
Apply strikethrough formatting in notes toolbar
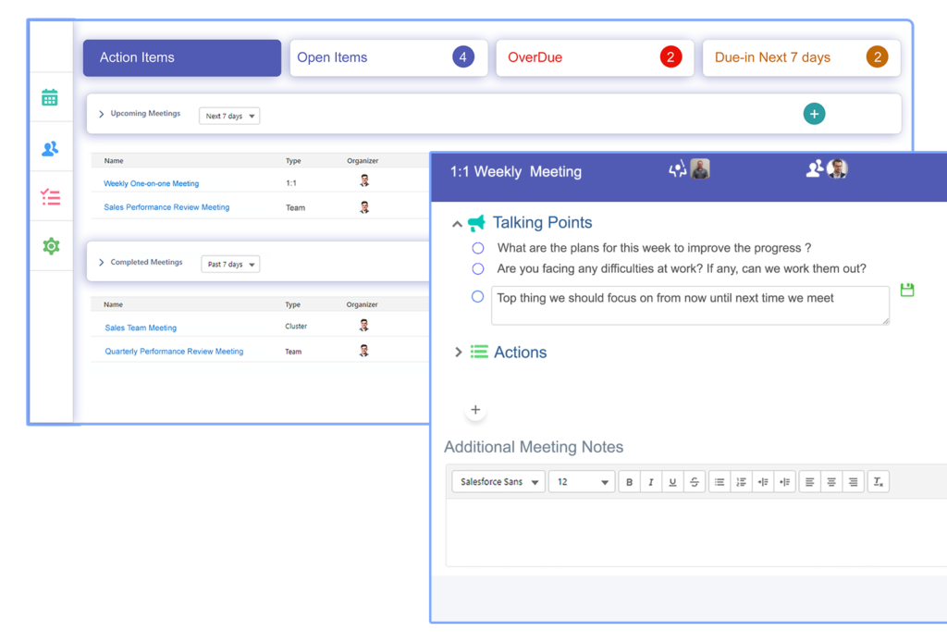coord(694,482)
